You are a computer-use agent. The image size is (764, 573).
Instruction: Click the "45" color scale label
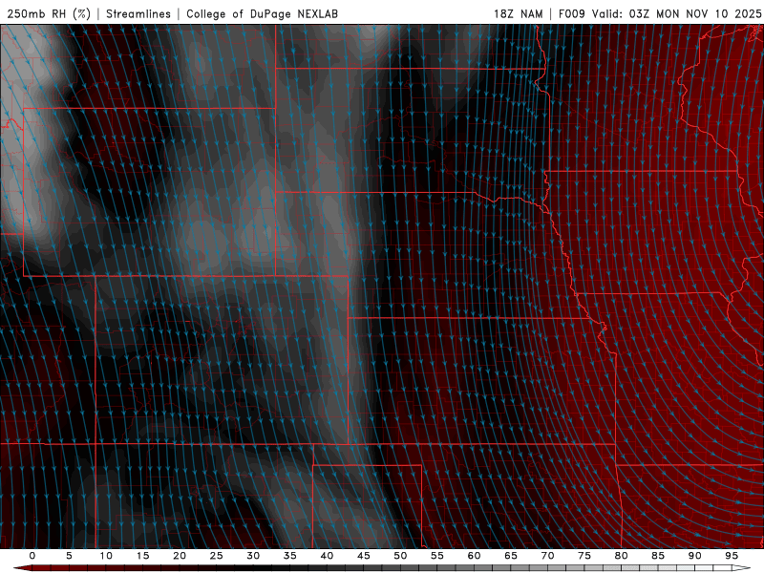(x=364, y=556)
